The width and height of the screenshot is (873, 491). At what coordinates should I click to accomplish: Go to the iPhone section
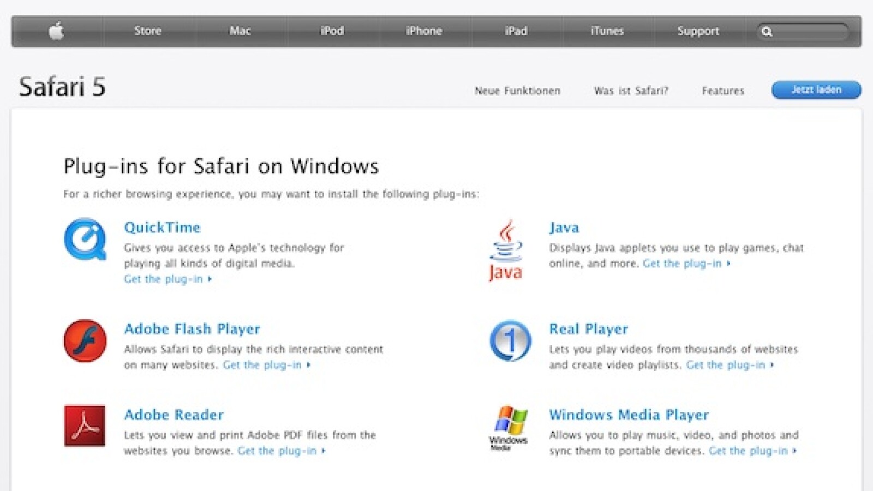tap(424, 31)
